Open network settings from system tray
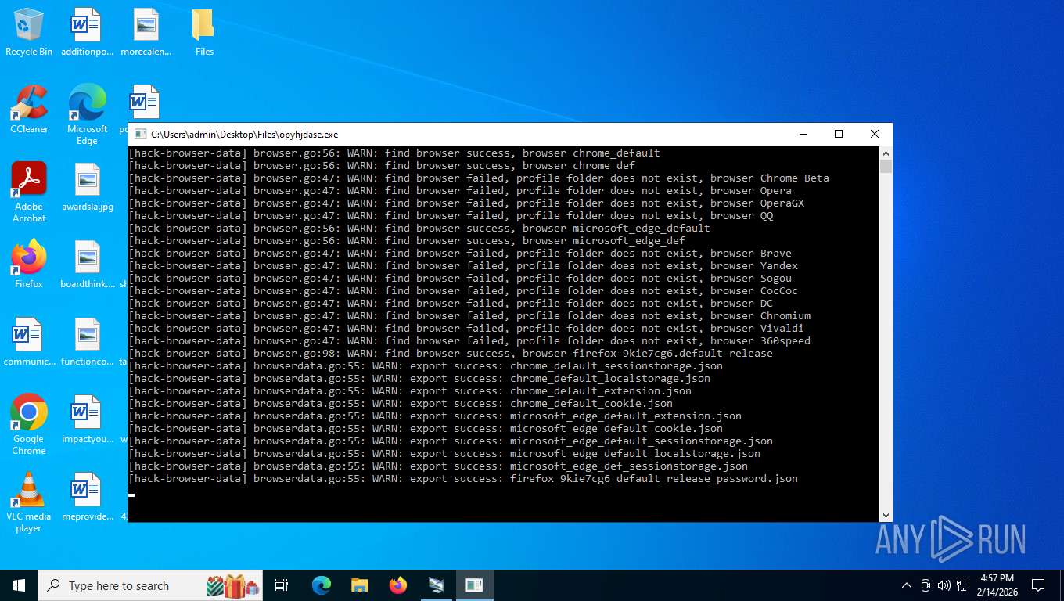This screenshot has width=1064, height=601. pyautogui.click(x=963, y=585)
